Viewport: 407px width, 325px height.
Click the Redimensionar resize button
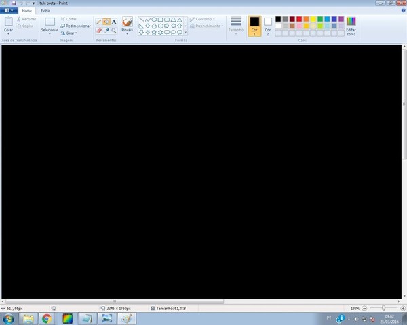click(75, 26)
